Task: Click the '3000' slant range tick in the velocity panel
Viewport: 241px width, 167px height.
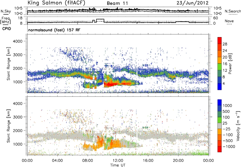Action: pyautogui.click(x=17, y=117)
